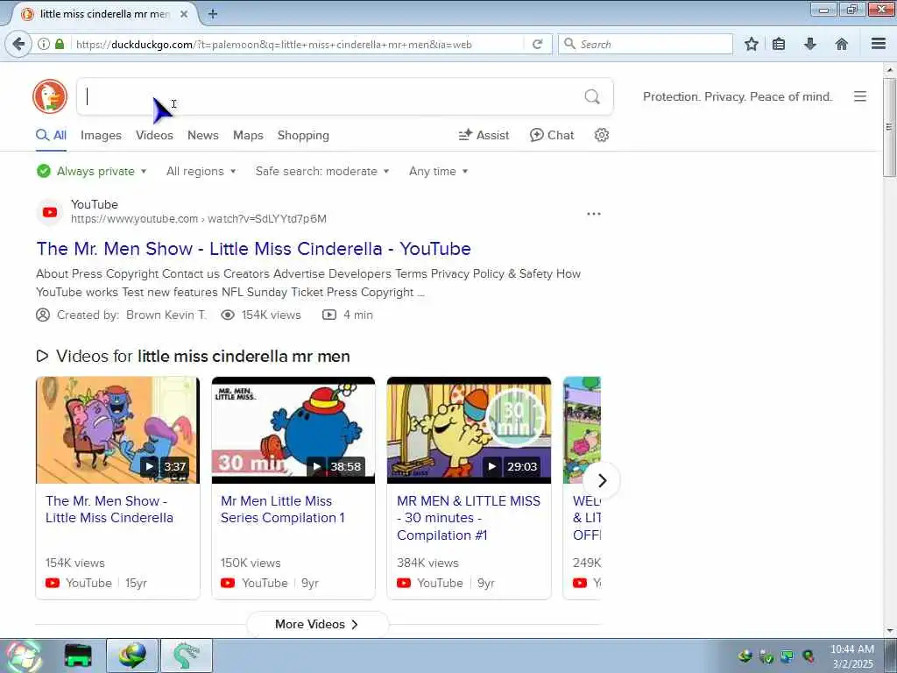Screen dimensions: 897x673
Task: Open the downloads arrow icon
Action: (810, 44)
